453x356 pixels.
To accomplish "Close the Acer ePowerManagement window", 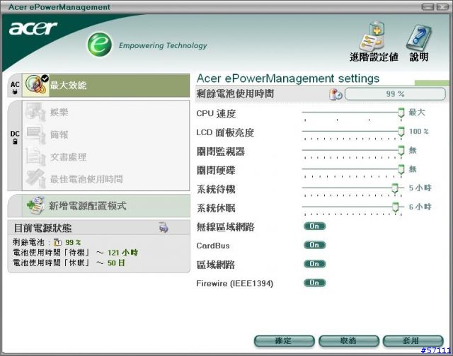I will point(442,6).
